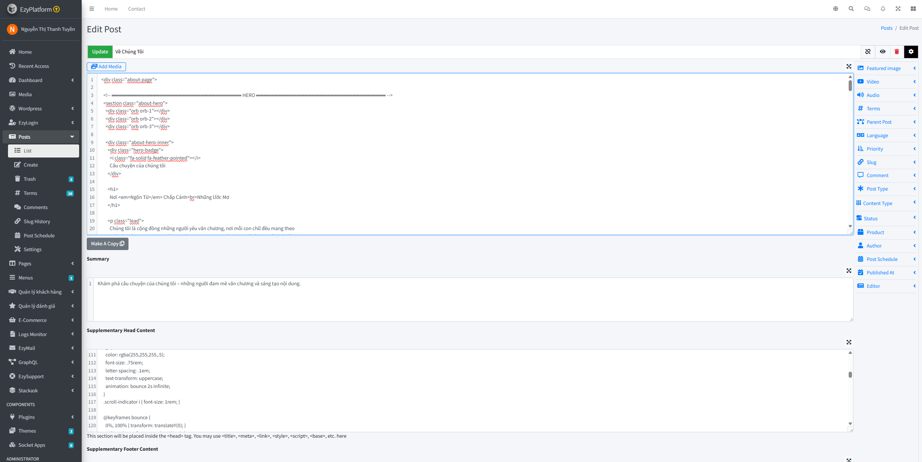Click the unlink icon beside title field
Viewport: 922px width, 462px height.
tap(868, 52)
